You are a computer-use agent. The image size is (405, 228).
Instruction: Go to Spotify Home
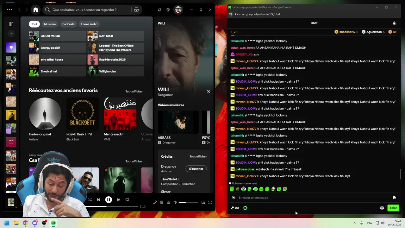(x=35, y=10)
